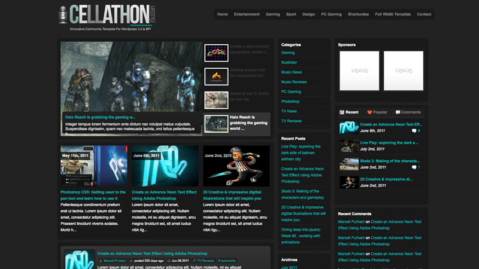This screenshot has width=479, height=269.
Task: Open Full Width Template page
Action: 393,14
